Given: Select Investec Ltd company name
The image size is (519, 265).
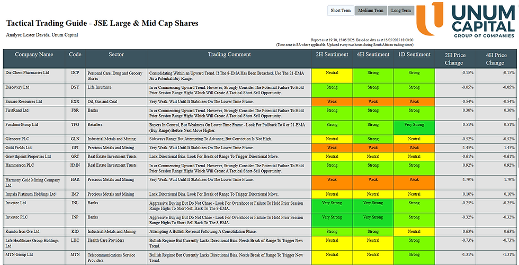Looking at the screenshot, I should [x=15, y=203].
